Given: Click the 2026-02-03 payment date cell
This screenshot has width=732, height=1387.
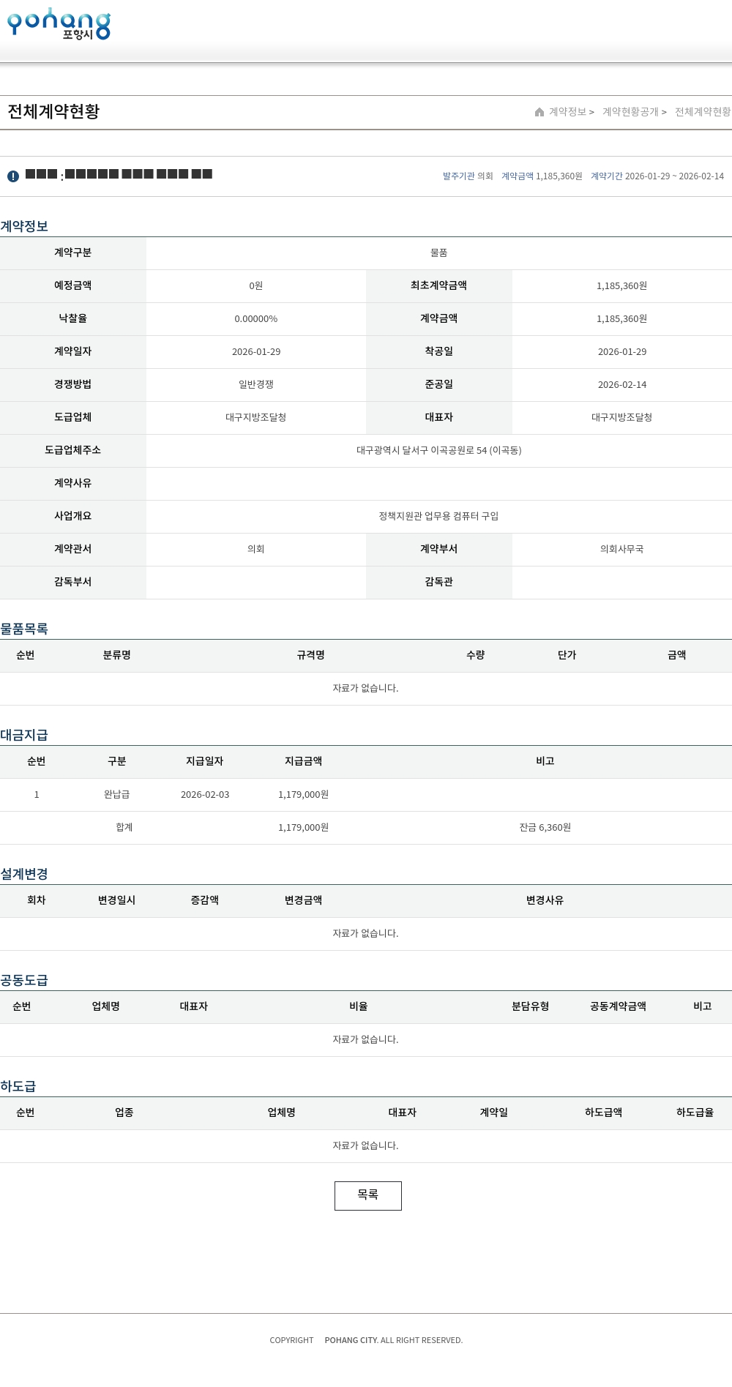Looking at the screenshot, I should 205,795.
